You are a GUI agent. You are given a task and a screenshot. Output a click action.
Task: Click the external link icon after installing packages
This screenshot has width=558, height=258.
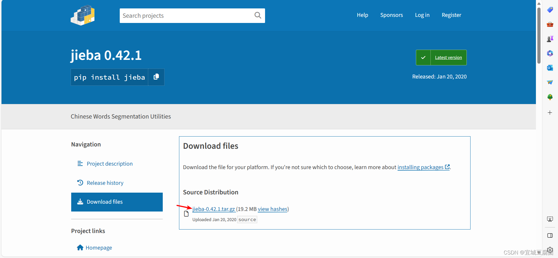[x=447, y=167]
